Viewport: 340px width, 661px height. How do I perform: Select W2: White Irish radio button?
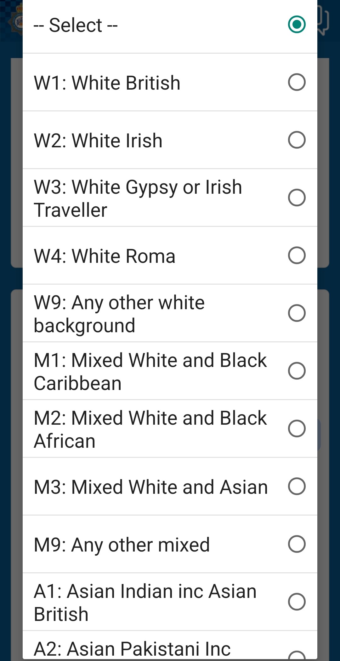[x=170, y=140]
